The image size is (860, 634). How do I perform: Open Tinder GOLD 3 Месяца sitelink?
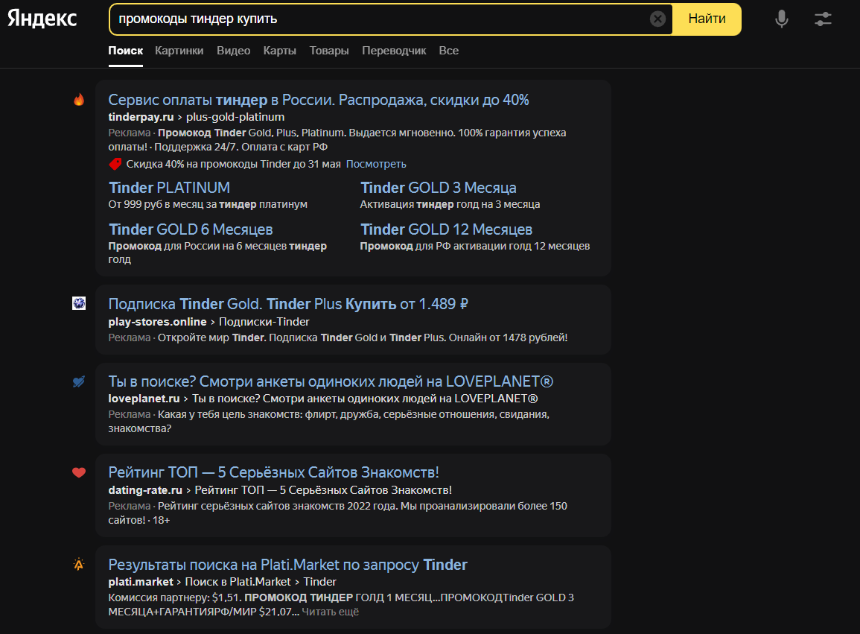pyautogui.click(x=439, y=188)
